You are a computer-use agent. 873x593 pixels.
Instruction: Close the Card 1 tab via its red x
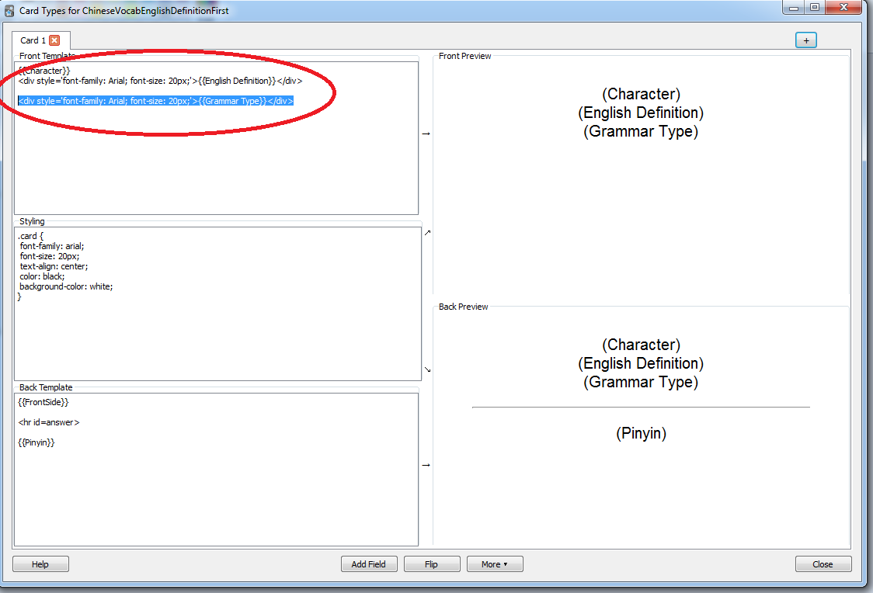click(x=56, y=40)
